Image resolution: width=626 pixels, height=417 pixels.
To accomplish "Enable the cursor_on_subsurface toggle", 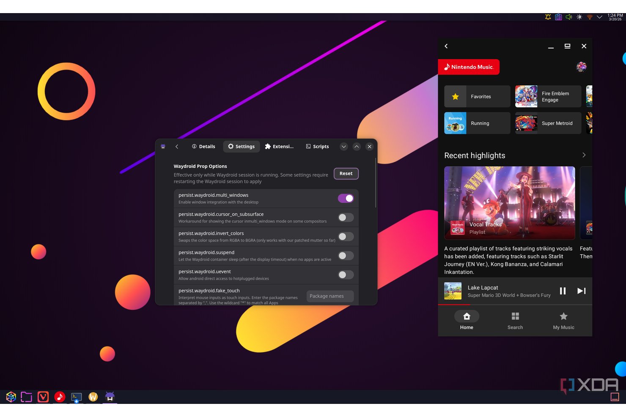I will point(346,218).
